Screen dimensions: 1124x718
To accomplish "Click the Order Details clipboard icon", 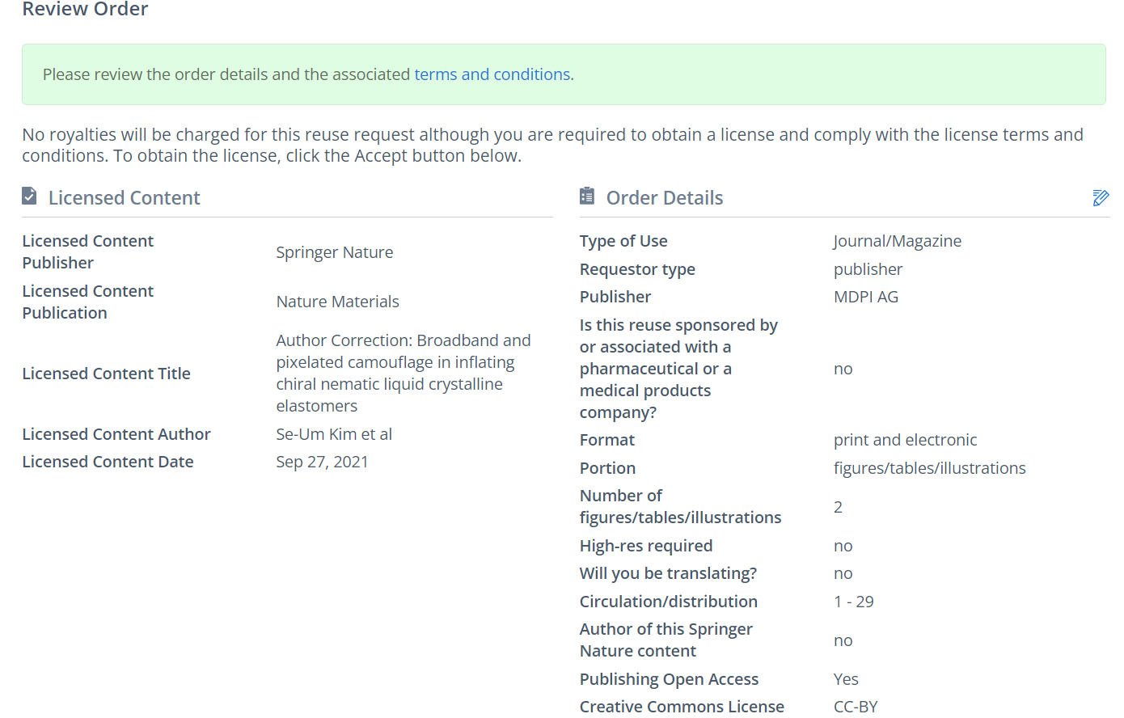I will pos(587,196).
